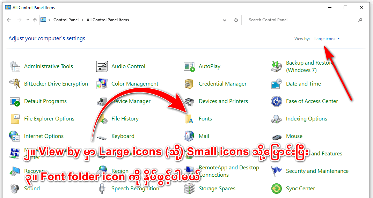Screen dimensions: 373x198
Task: Click the Color Management icon
Action: 102,84
